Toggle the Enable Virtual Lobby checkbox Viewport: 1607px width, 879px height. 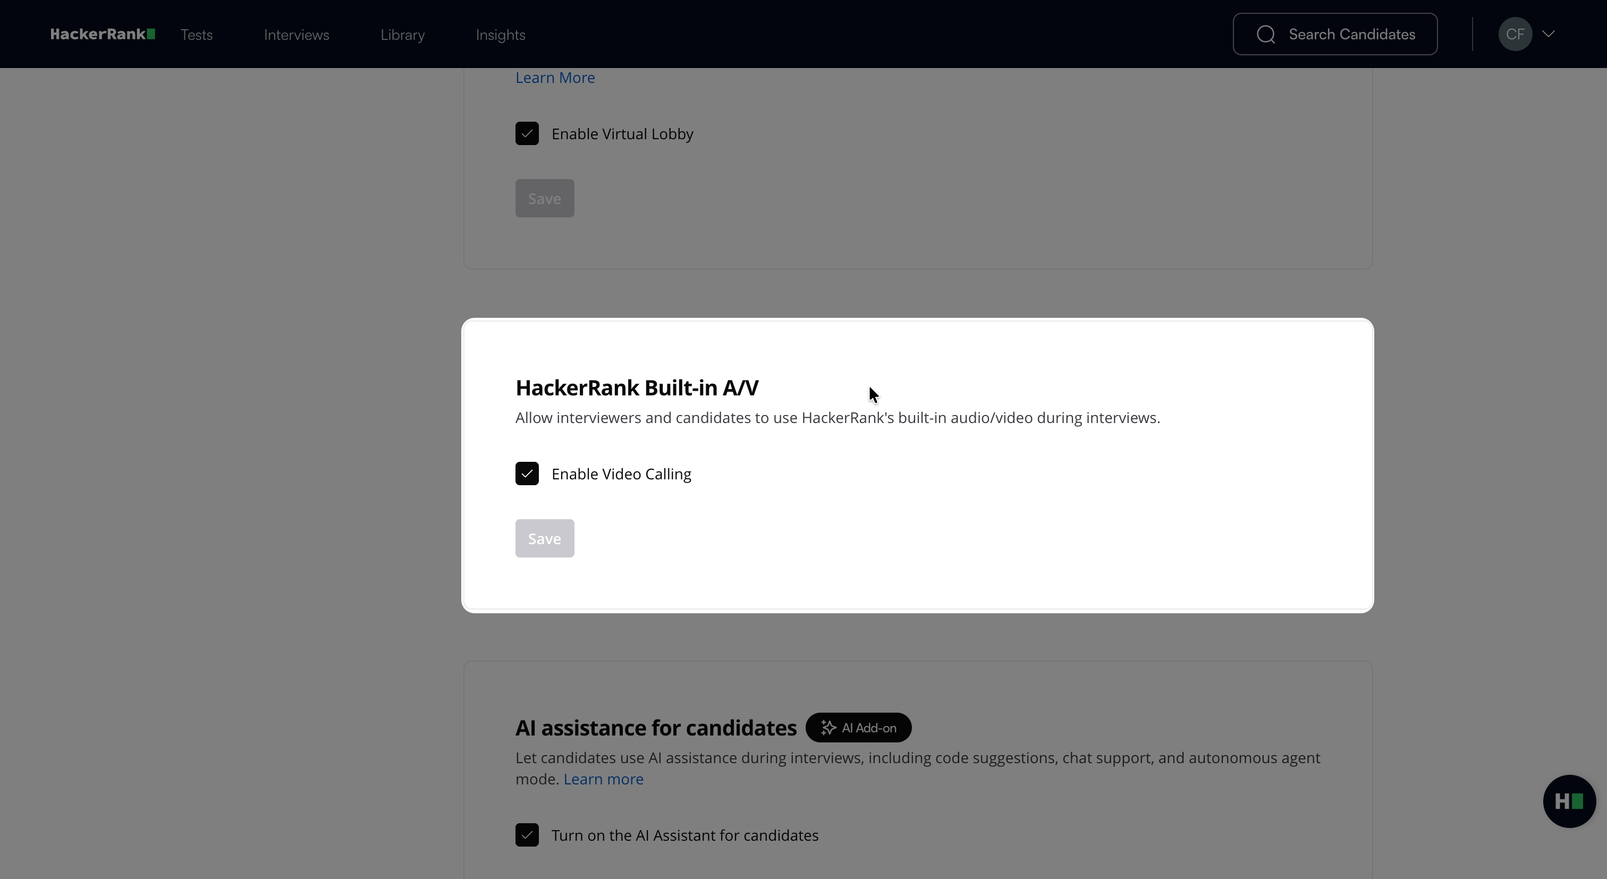point(527,133)
